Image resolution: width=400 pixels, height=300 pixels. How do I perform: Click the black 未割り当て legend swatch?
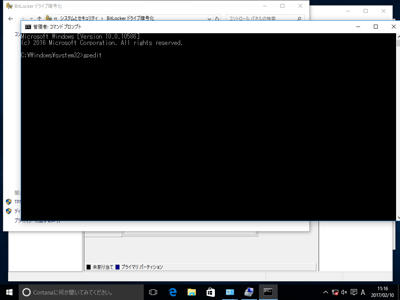coord(89,267)
